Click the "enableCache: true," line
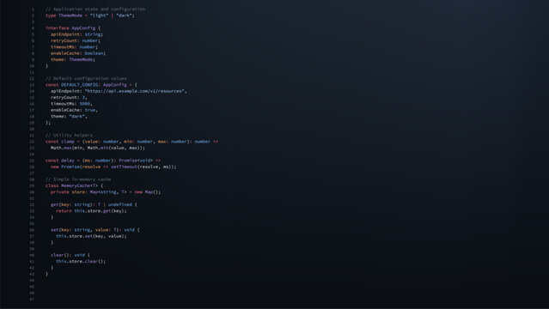 click(x=74, y=110)
